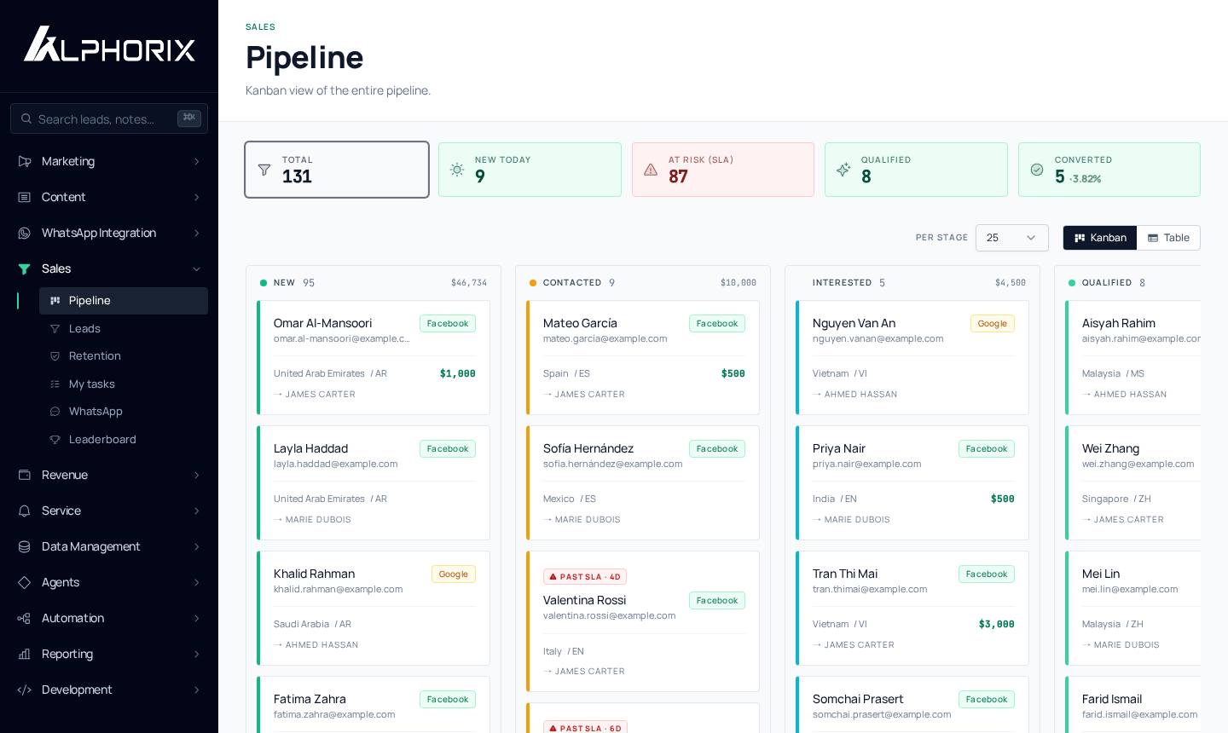Expand the Marketing section chevron
Screen dimensions: 1228x733
click(196, 162)
